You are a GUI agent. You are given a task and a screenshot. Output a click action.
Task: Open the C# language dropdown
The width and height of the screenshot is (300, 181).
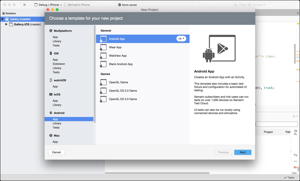[181, 38]
